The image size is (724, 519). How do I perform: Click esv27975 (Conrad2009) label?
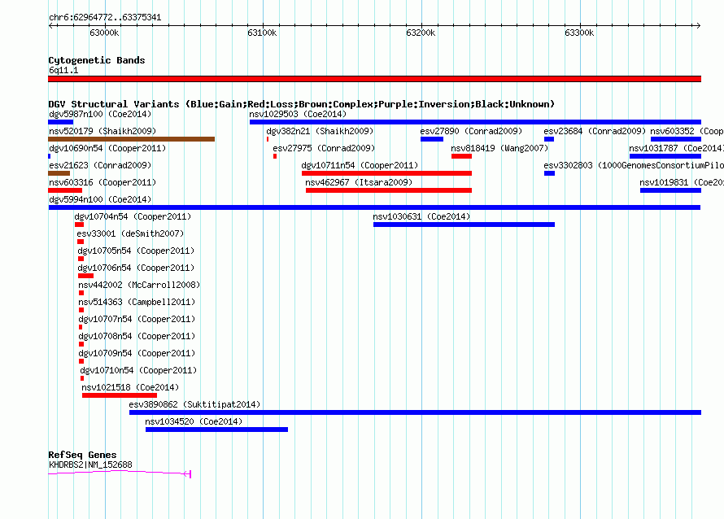324,148
